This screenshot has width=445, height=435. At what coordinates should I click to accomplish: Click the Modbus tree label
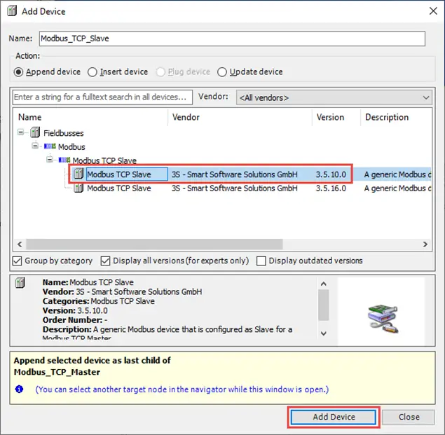click(71, 147)
